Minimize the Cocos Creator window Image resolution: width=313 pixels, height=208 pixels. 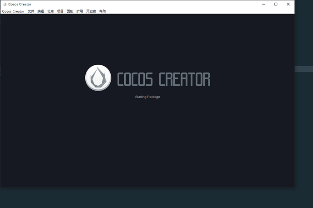click(264, 4)
